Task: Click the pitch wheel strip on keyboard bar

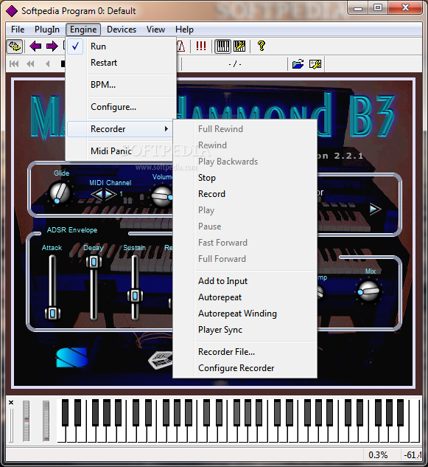Action: [27, 421]
